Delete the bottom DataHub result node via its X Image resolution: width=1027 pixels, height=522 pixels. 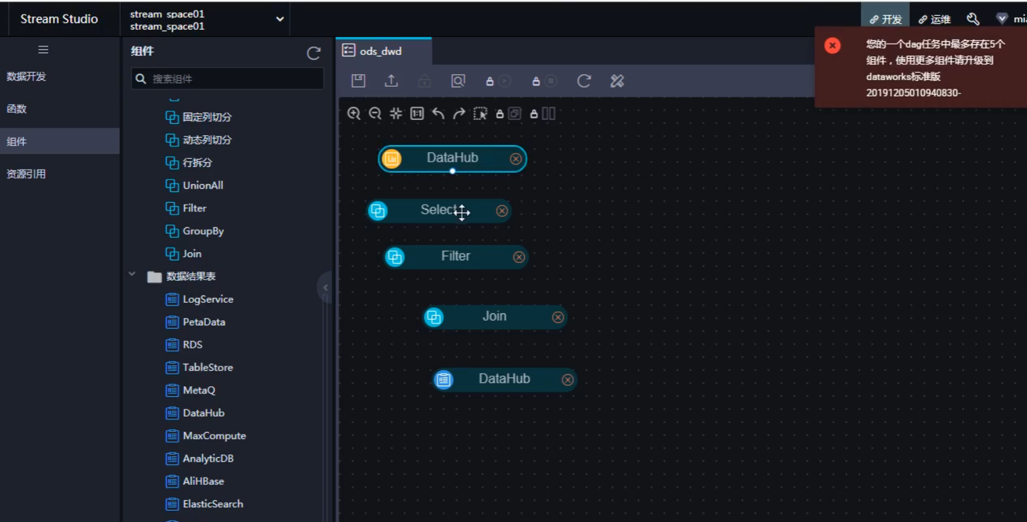pyautogui.click(x=567, y=380)
